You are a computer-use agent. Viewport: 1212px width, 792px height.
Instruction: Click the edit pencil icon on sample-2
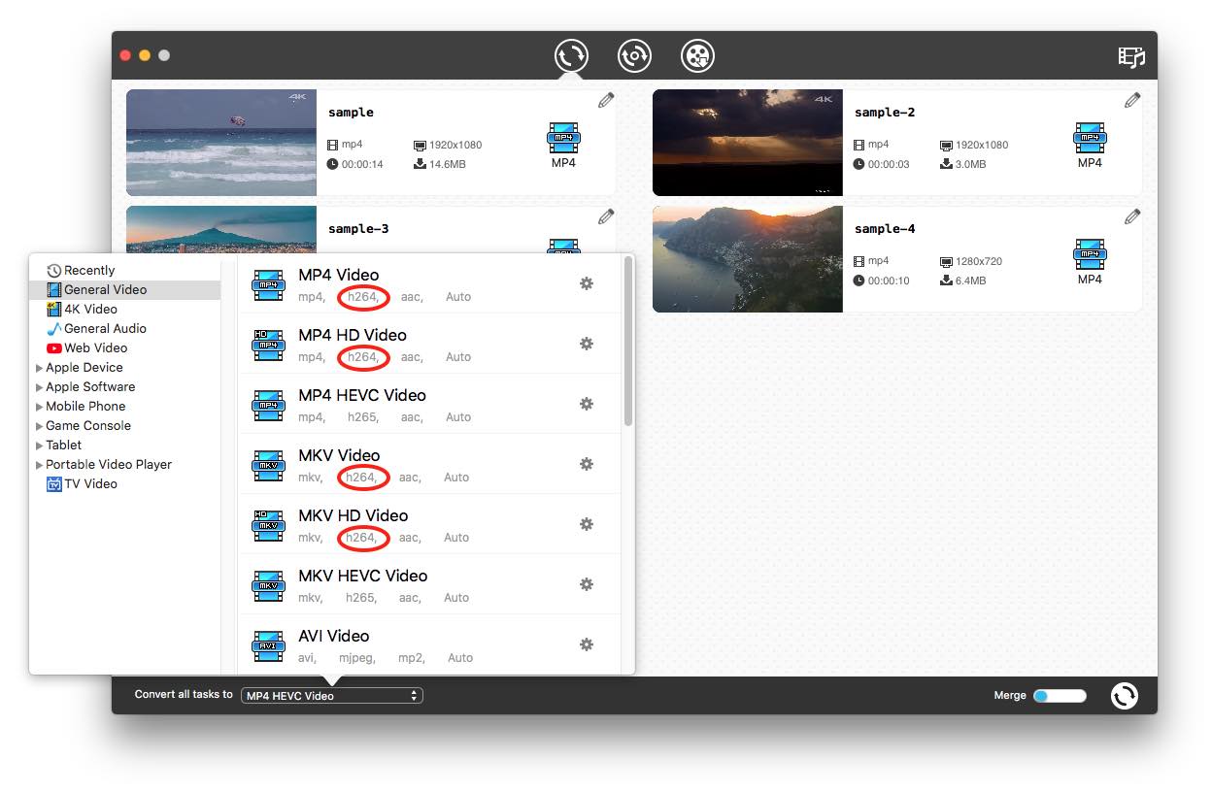(x=1131, y=99)
